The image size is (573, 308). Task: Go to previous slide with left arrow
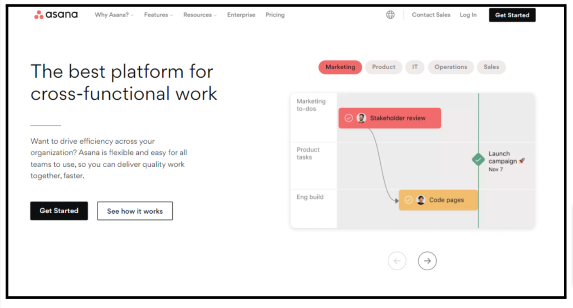click(397, 261)
